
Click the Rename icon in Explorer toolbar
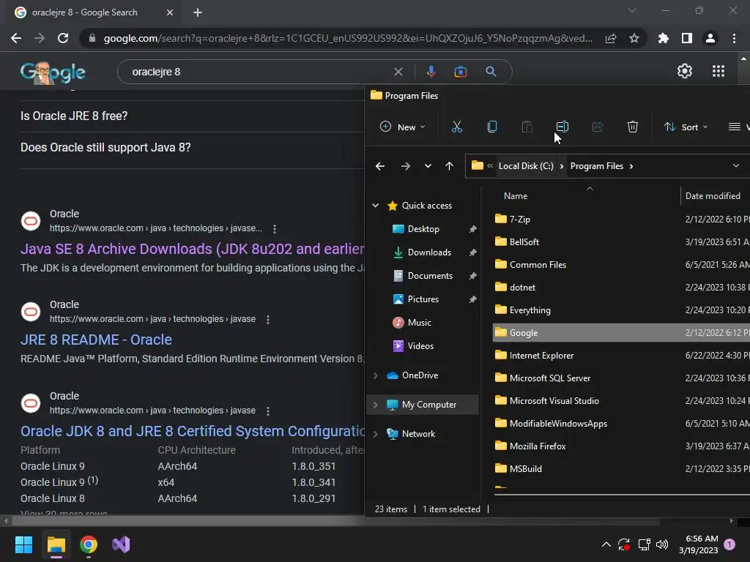(562, 127)
